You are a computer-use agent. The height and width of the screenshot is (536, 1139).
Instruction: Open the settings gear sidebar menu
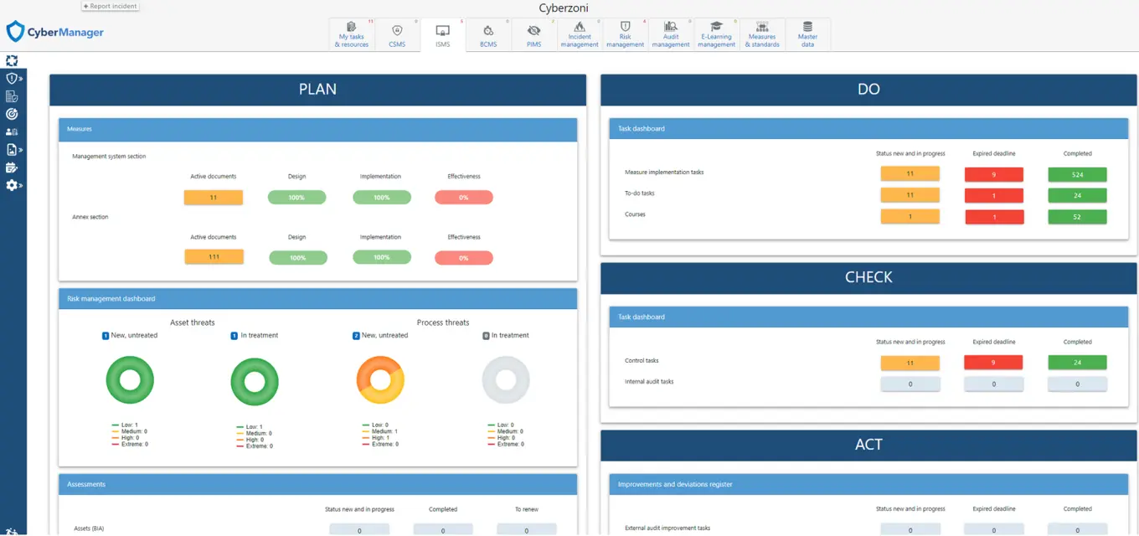pyautogui.click(x=13, y=185)
